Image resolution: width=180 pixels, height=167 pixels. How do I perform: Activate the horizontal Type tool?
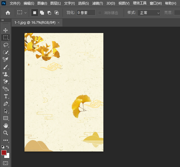(x=6, y=96)
